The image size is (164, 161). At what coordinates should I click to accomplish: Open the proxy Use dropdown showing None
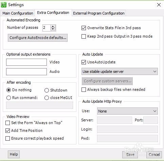(x=127, y=111)
